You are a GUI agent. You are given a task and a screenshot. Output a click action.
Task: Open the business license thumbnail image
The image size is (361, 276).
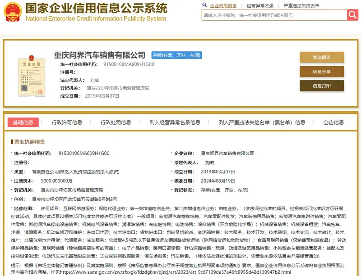click(31, 76)
